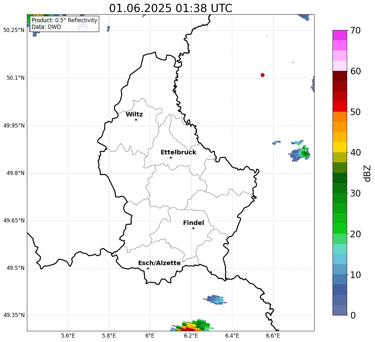Click the 60 colorbar tick label
The image size is (375, 342).
click(355, 71)
